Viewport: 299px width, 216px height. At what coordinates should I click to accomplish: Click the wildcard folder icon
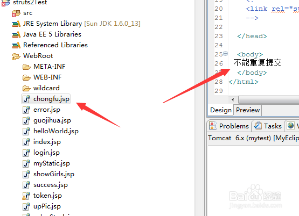tap(26, 89)
